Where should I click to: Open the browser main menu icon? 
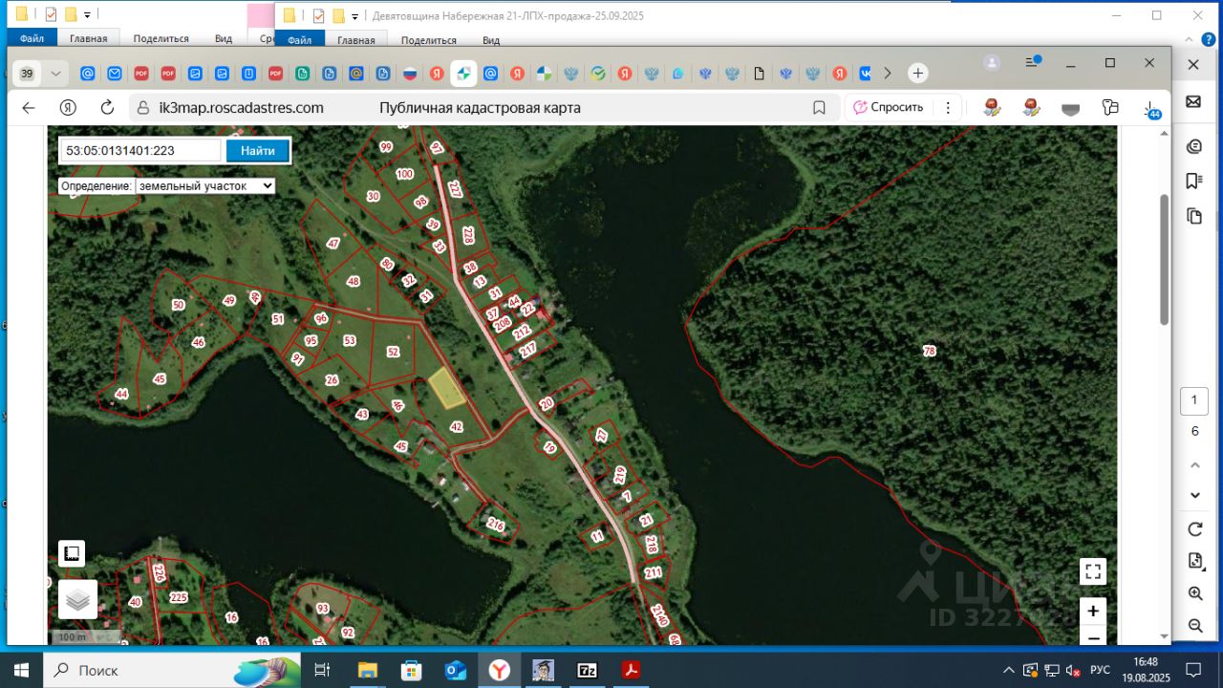click(1032, 62)
